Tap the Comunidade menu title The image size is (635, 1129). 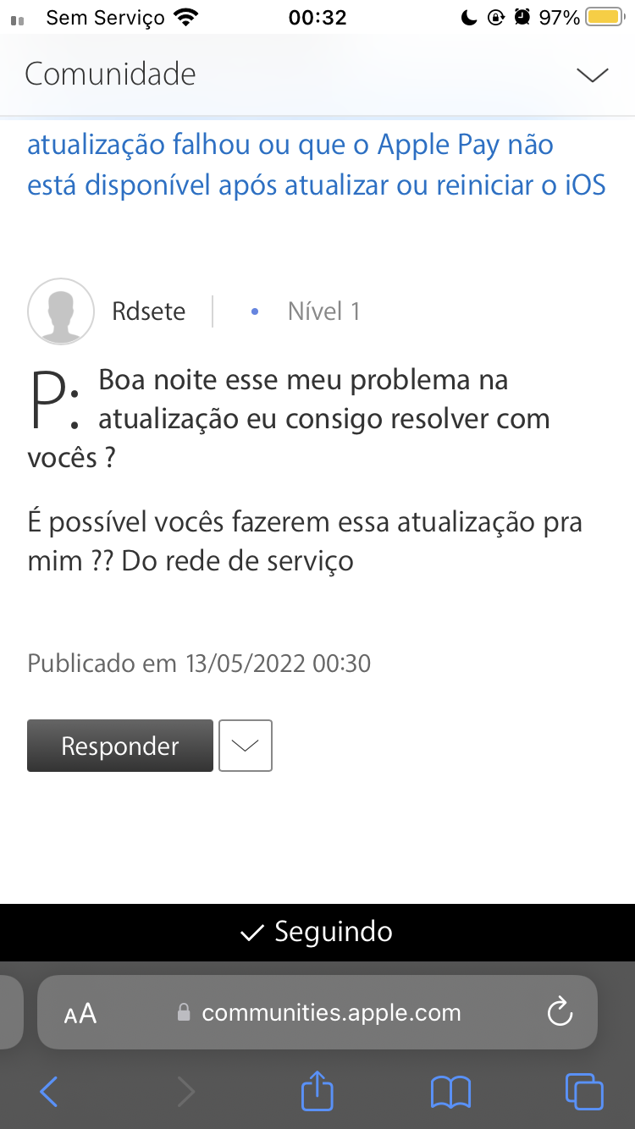(x=110, y=74)
